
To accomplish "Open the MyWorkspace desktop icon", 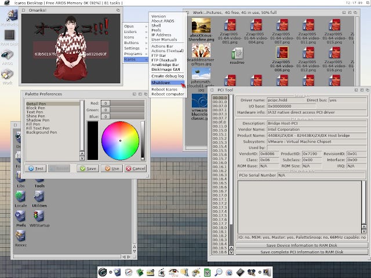I will pos(12,16).
